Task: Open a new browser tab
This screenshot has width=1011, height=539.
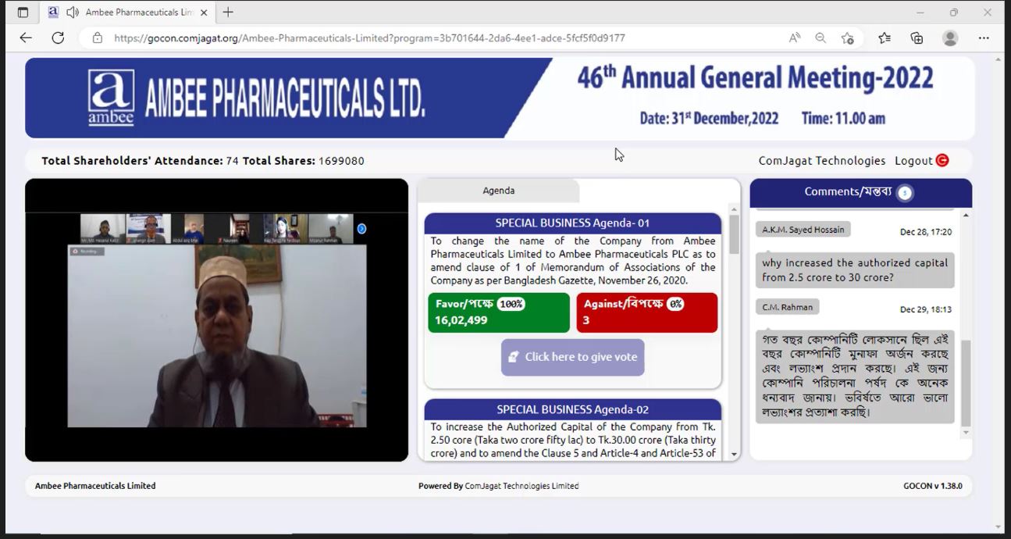Action: [x=228, y=12]
